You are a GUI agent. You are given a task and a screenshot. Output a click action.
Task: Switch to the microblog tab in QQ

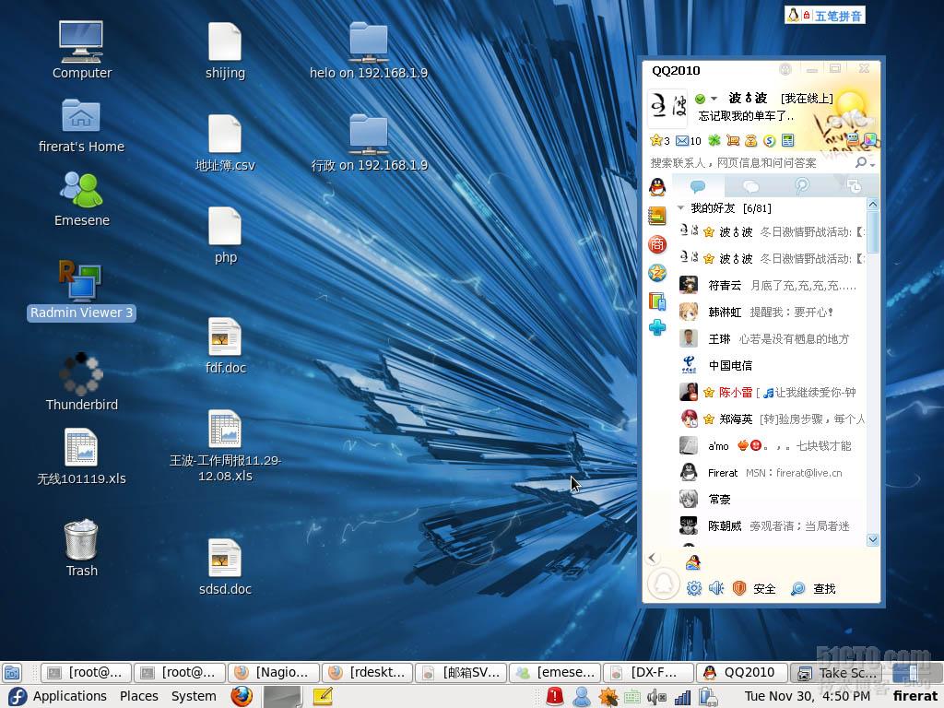pyautogui.click(x=802, y=186)
